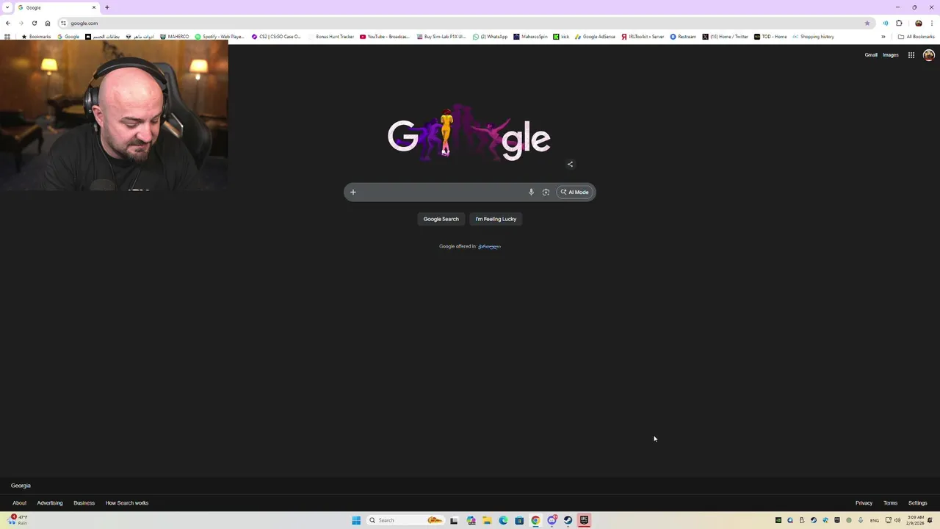Open the TOD - Home bookmark
The height and width of the screenshot is (529, 940).
coord(770,37)
